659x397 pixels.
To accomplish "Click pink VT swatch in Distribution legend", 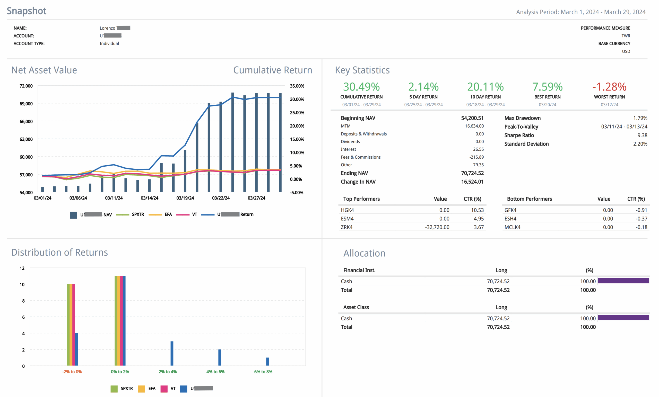I will coord(164,389).
